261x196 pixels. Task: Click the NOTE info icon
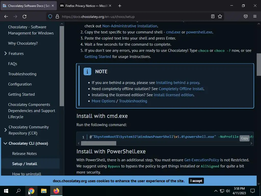point(87,71)
